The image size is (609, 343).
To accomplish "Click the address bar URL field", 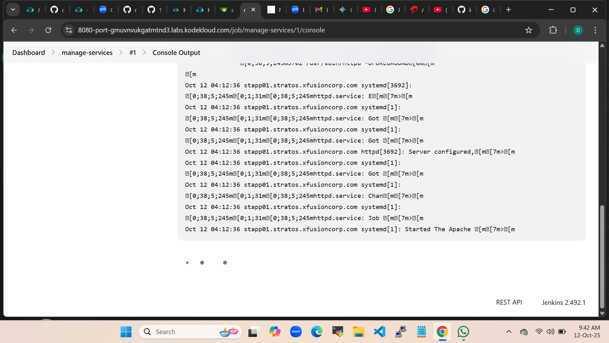I will click(x=201, y=30).
